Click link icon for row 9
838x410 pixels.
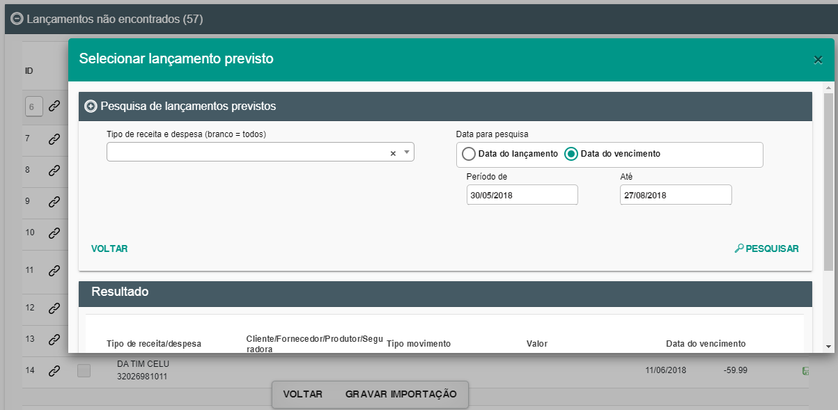point(54,201)
